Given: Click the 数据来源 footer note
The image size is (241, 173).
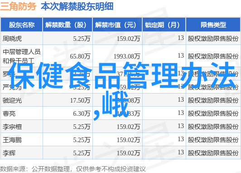Looking at the screenshot, I should [72, 169].
